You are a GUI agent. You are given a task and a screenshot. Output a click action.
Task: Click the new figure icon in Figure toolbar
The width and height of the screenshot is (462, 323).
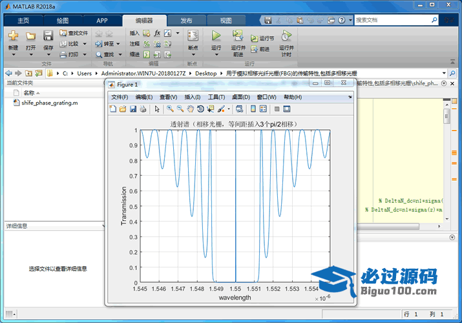point(113,109)
